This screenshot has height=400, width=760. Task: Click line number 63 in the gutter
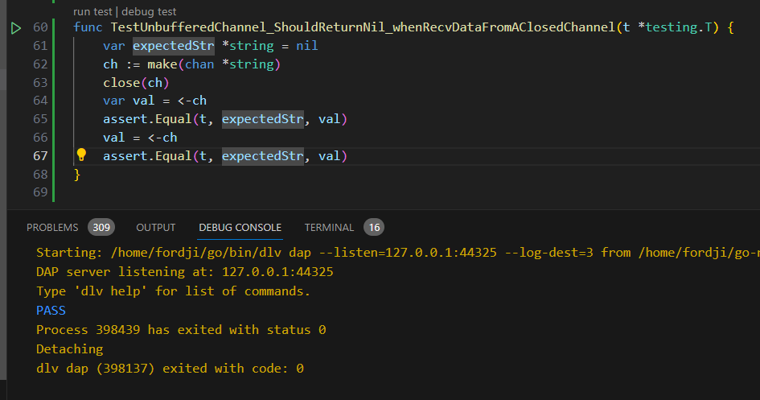[40, 82]
